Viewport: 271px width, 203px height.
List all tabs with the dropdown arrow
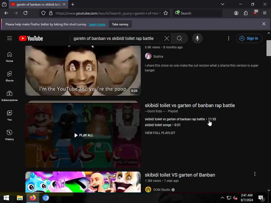click(x=222, y=4)
